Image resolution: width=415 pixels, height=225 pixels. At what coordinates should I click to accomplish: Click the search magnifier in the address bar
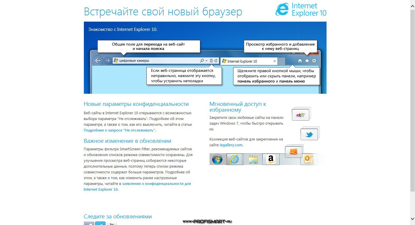pos(202,61)
